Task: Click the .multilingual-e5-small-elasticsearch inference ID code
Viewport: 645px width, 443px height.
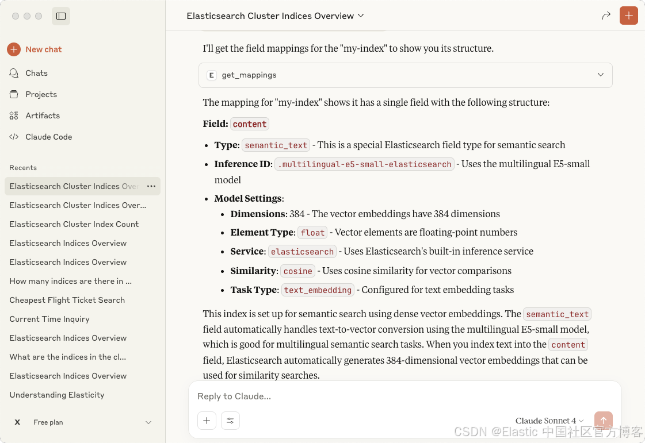Action: point(364,164)
